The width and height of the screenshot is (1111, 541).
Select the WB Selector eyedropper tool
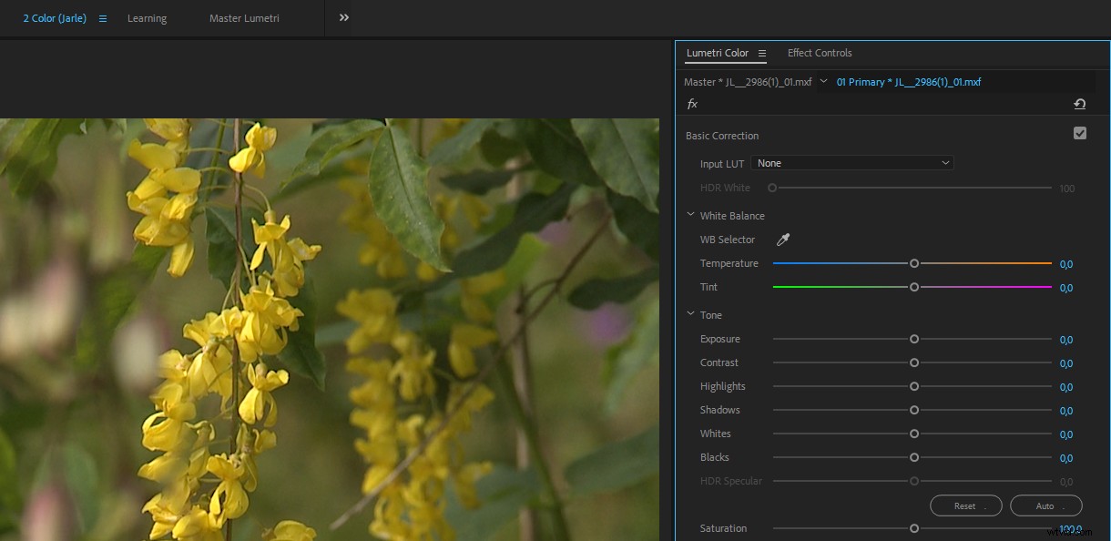click(x=782, y=239)
